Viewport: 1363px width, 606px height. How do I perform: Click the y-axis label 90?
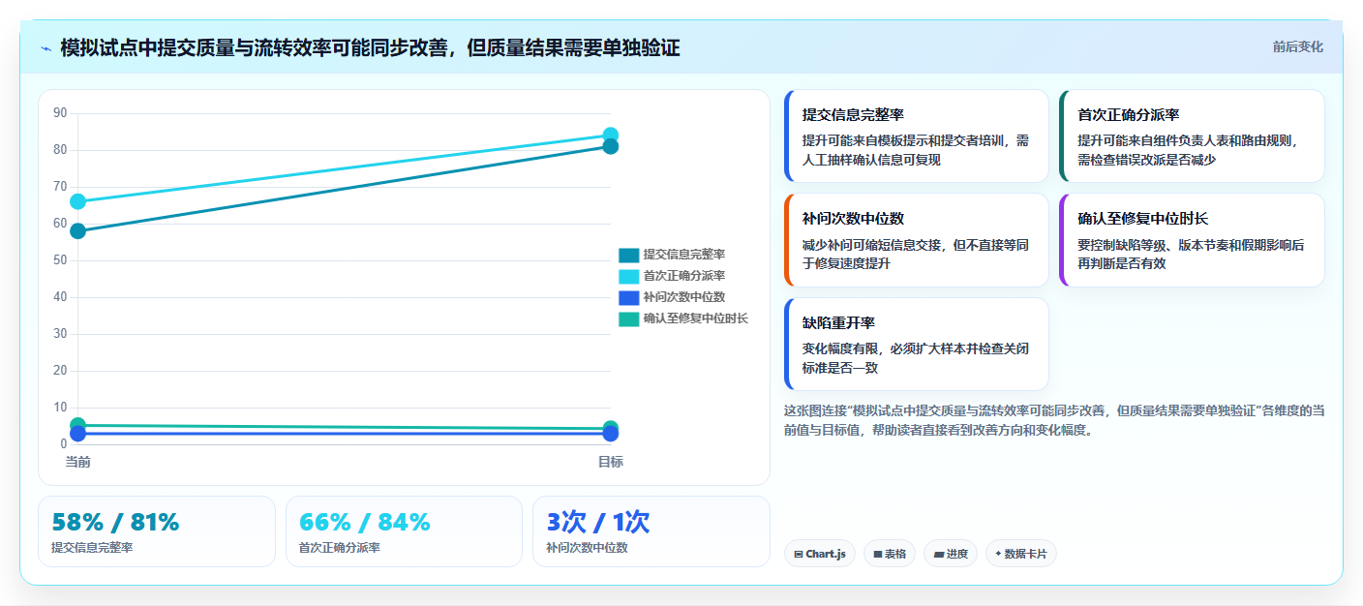click(x=60, y=113)
